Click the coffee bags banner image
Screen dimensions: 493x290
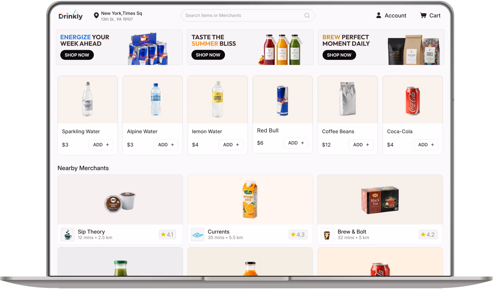(x=414, y=50)
